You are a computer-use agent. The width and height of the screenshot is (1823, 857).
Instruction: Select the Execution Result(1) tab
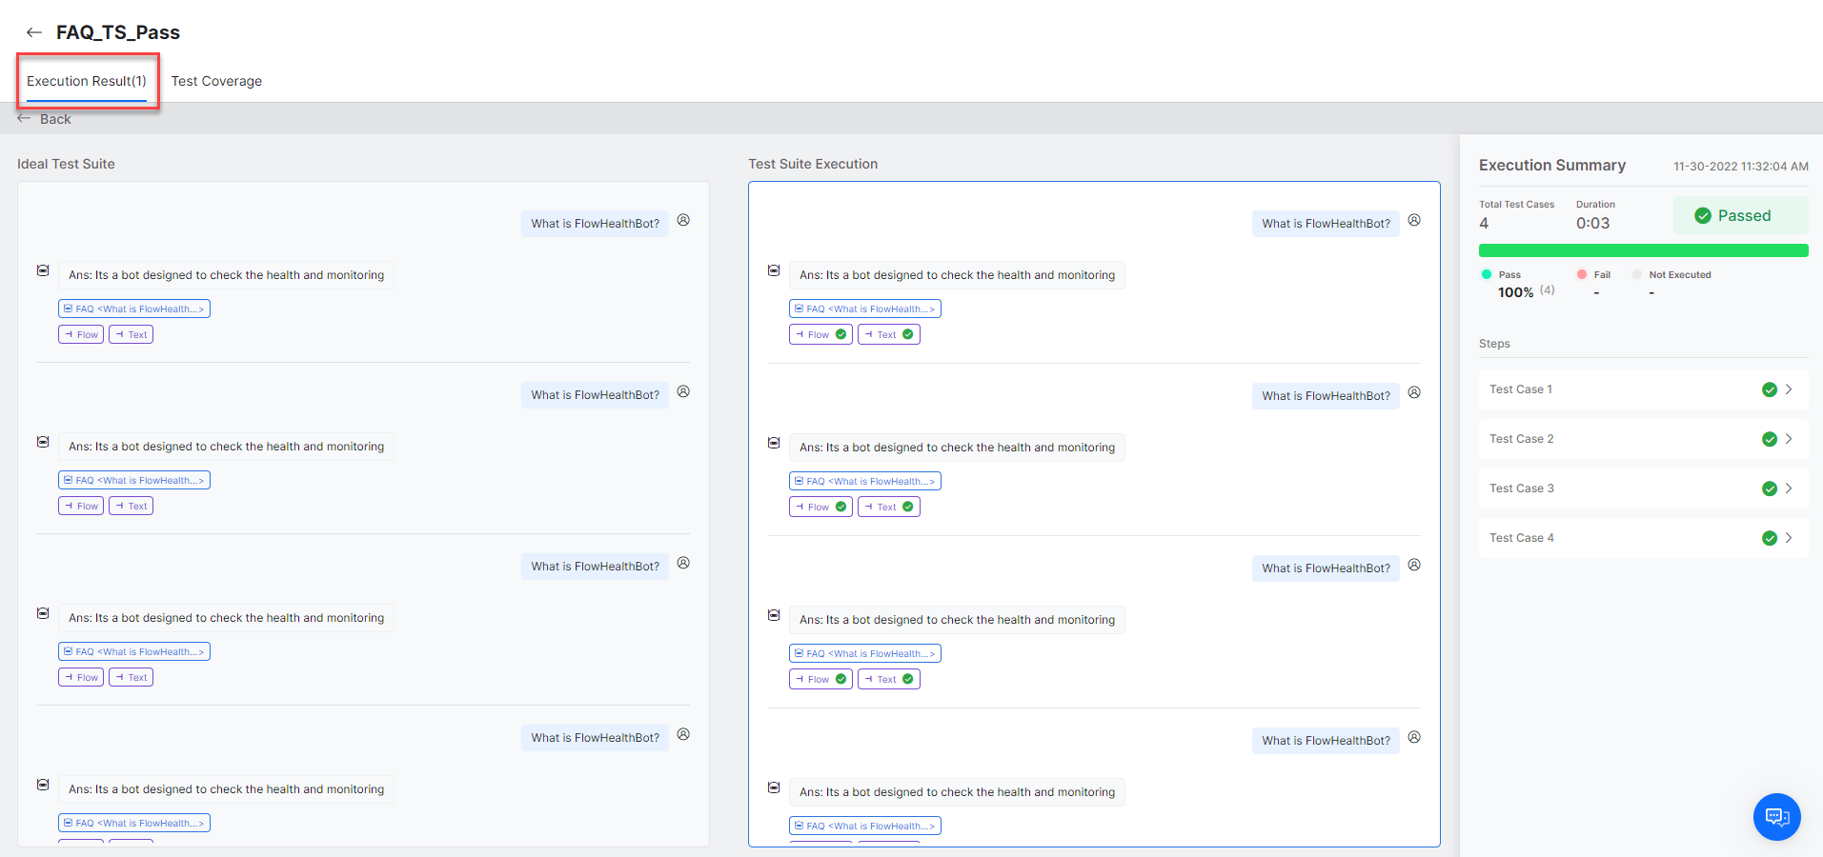click(x=87, y=81)
